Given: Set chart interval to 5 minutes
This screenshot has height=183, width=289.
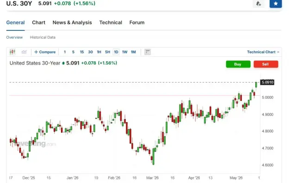Looking at the screenshot, I should (73, 52).
